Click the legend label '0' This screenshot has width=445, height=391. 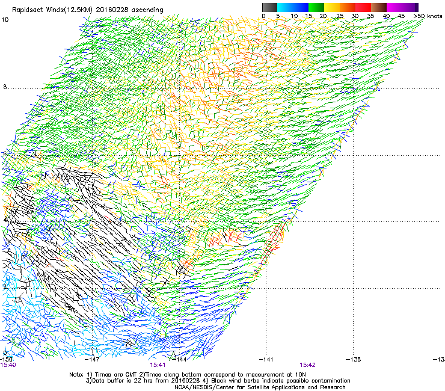[263, 16]
